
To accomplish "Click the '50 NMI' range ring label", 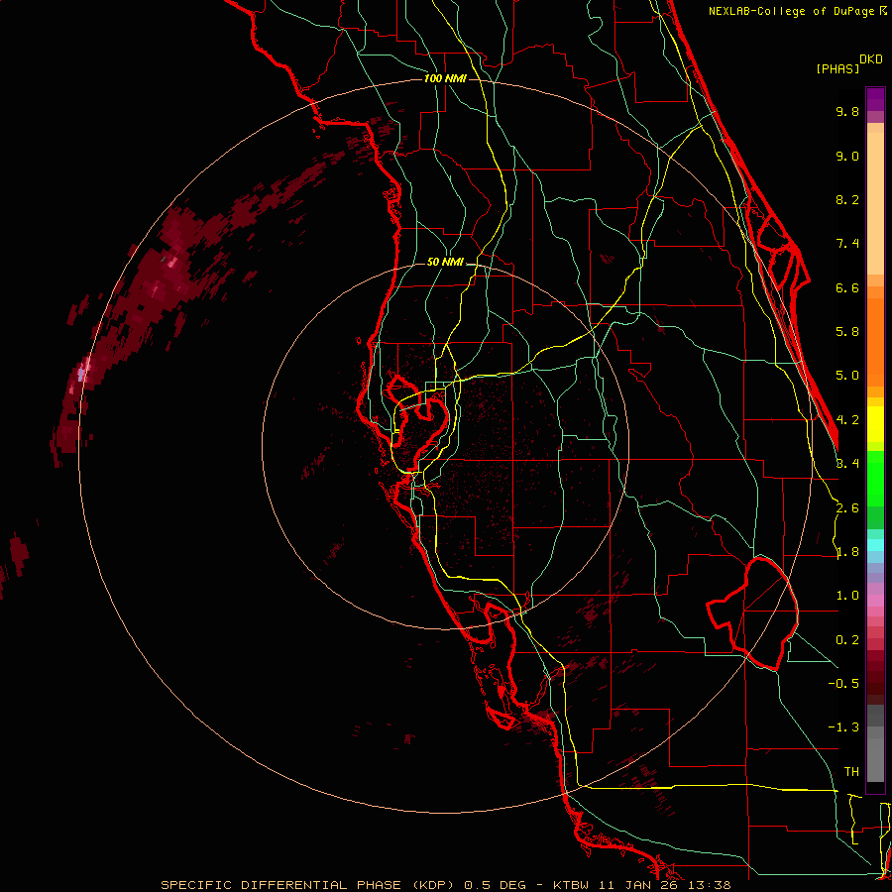I will [445, 263].
